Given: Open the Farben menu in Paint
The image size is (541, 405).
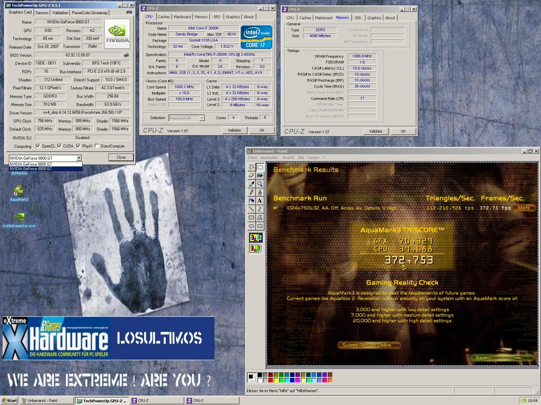Looking at the screenshot, I should (313, 158).
